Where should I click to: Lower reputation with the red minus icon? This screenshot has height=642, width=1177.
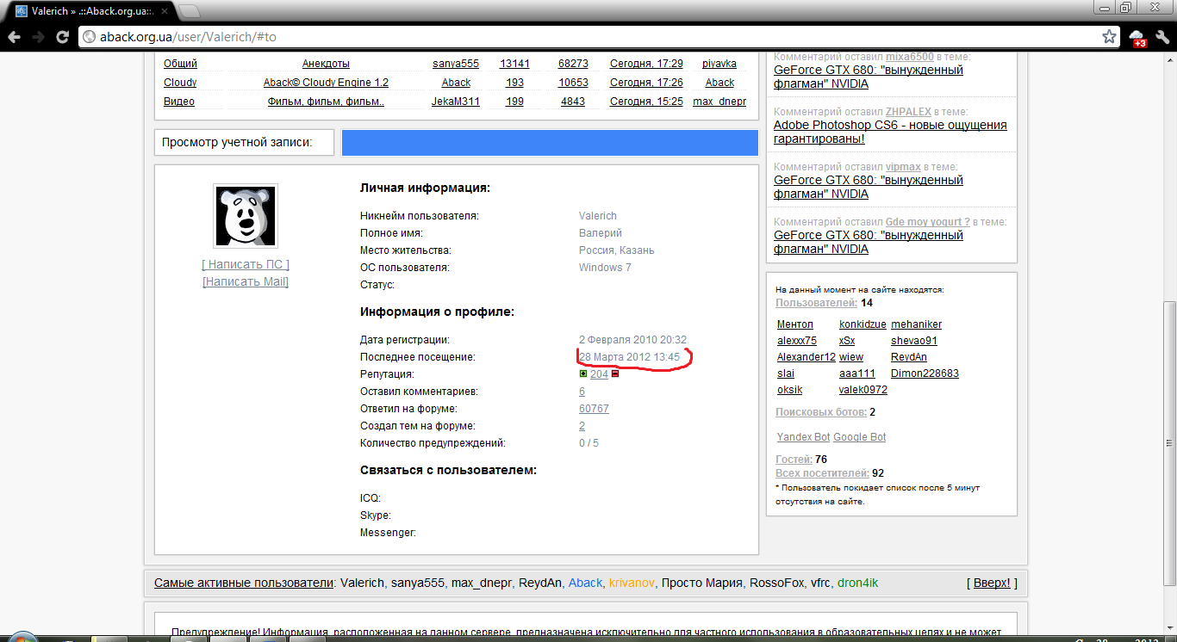614,374
